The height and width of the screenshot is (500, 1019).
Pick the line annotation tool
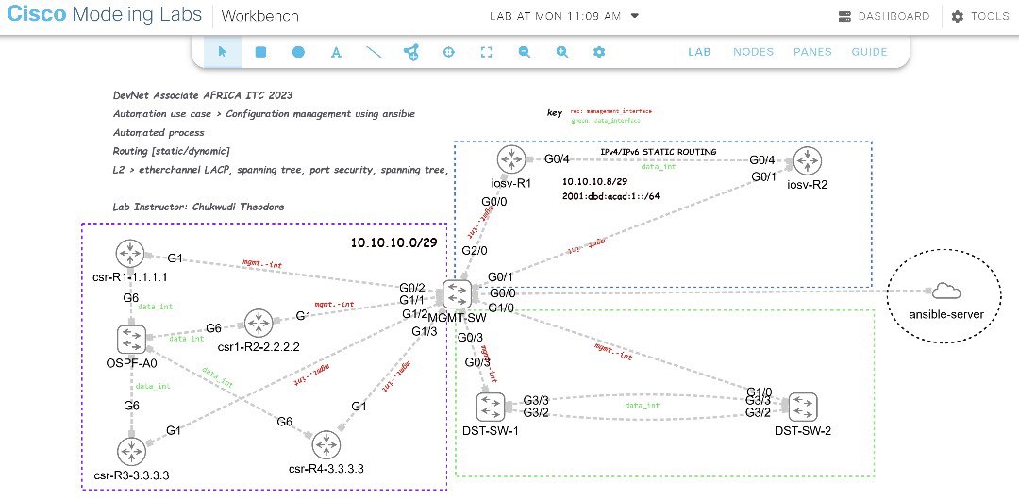coord(374,52)
